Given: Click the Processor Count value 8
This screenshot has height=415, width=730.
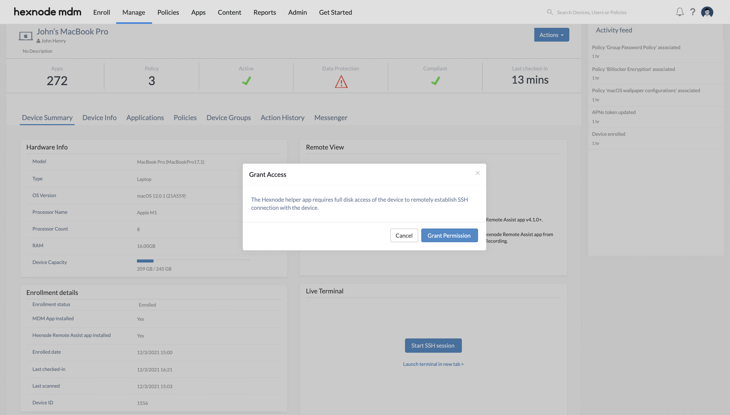Looking at the screenshot, I should (138, 229).
